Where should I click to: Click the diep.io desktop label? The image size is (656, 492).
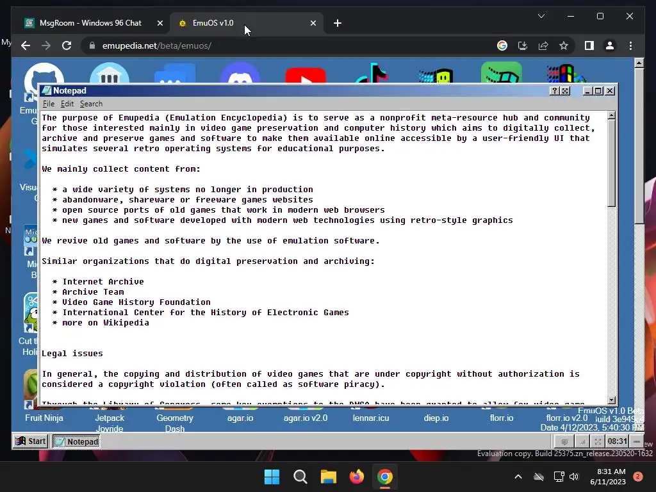coord(436,418)
